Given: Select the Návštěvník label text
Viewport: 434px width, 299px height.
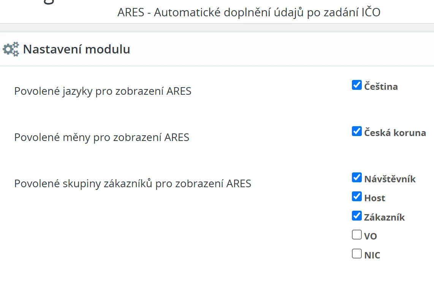Looking at the screenshot, I should [x=390, y=179].
